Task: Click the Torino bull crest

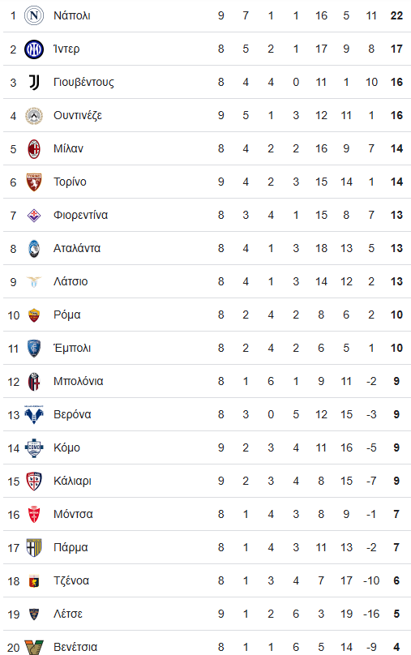Action: [34, 182]
